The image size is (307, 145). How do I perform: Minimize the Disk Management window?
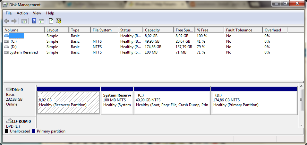(x=276, y=3)
